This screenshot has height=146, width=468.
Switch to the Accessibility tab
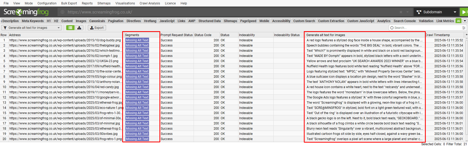[281, 21]
